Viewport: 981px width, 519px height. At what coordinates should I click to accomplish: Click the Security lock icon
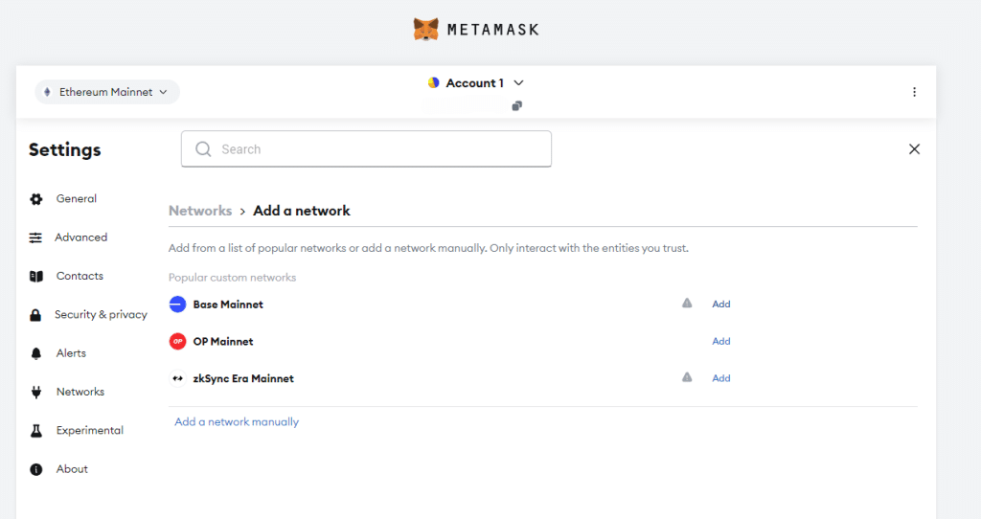(35, 315)
